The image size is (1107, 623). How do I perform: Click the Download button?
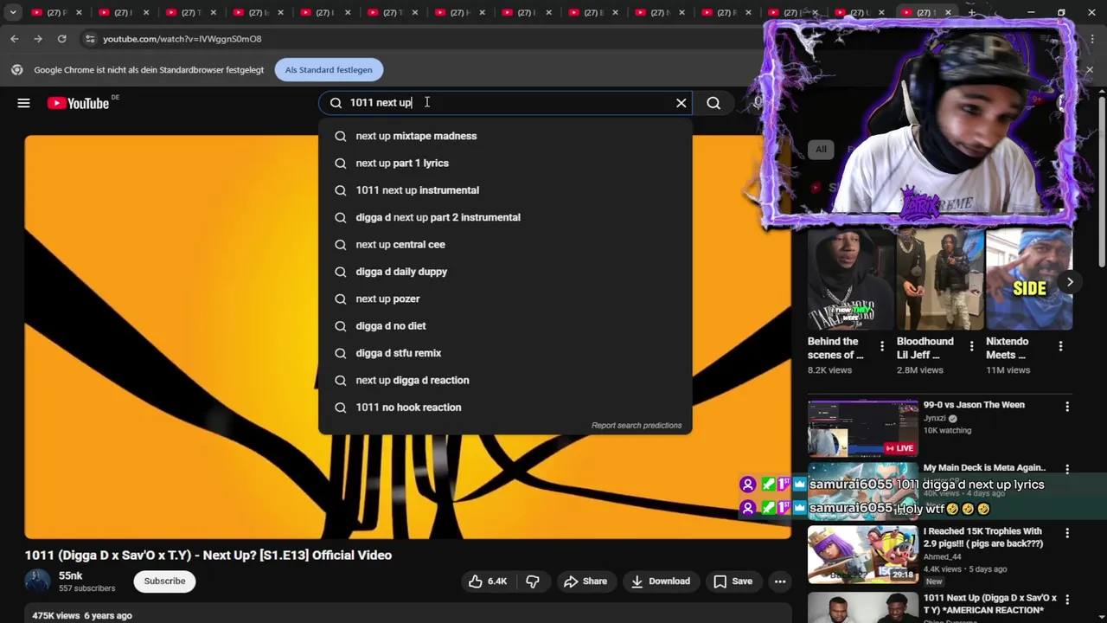point(661,581)
